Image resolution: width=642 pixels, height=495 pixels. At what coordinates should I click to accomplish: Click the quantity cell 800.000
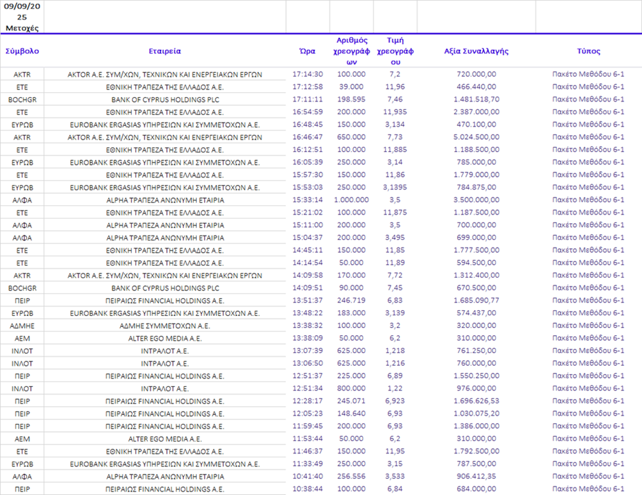click(351, 388)
